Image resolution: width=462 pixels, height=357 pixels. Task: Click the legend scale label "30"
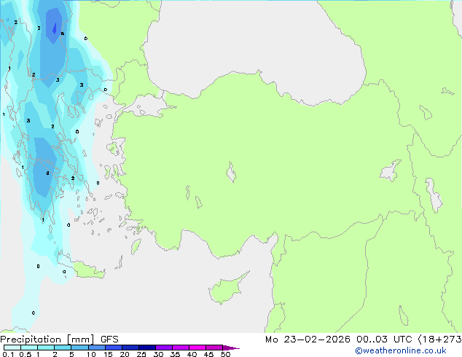pos(158,354)
